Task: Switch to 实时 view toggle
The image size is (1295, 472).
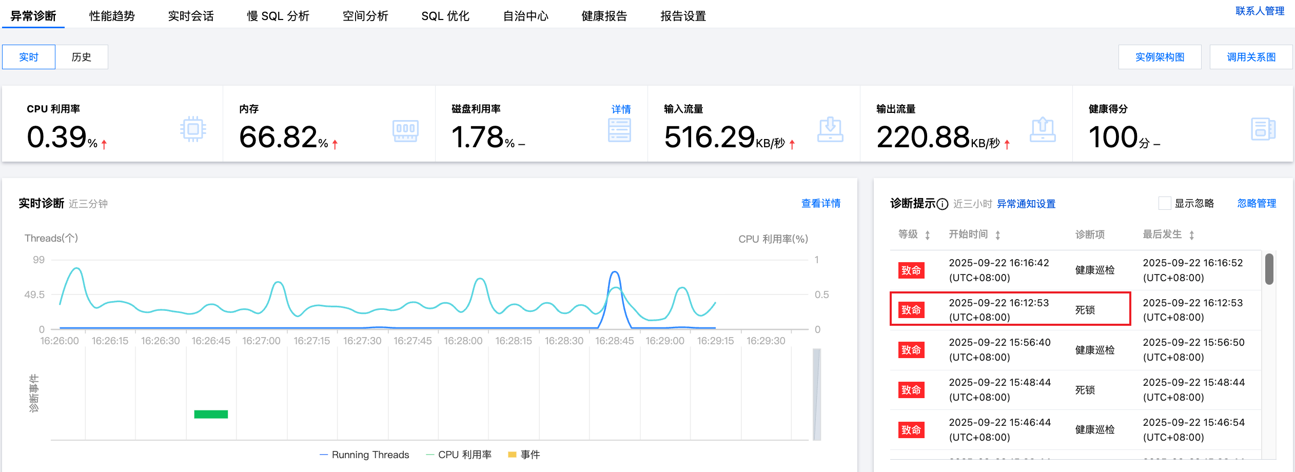Action: (29, 57)
